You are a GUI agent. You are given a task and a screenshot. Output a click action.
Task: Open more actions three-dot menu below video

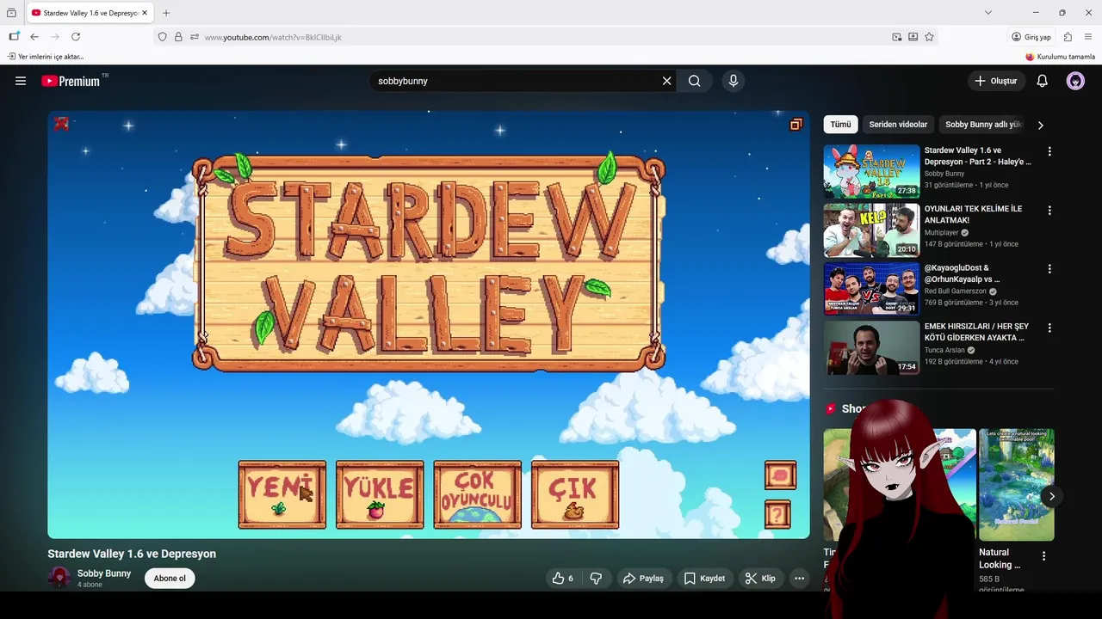800,579
